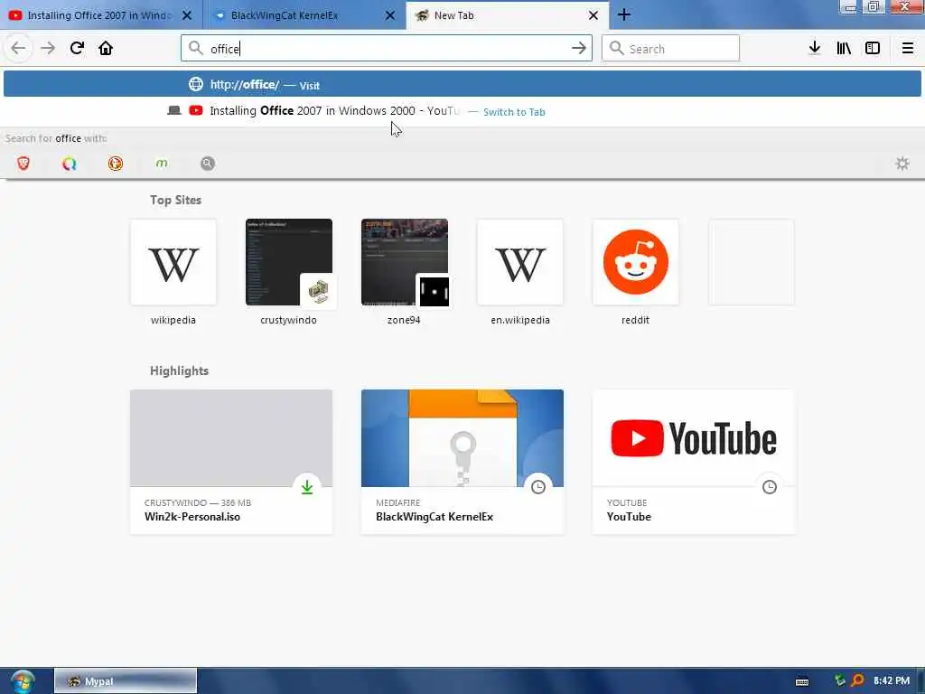Image resolution: width=925 pixels, height=694 pixels.
Task: Click the on-screen keyboard tray icon
Action: point(802,681)
